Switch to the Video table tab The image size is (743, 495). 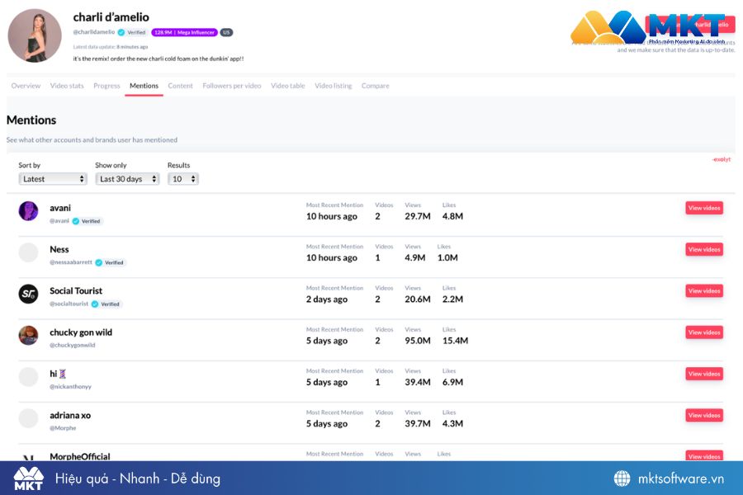[287, 86]
